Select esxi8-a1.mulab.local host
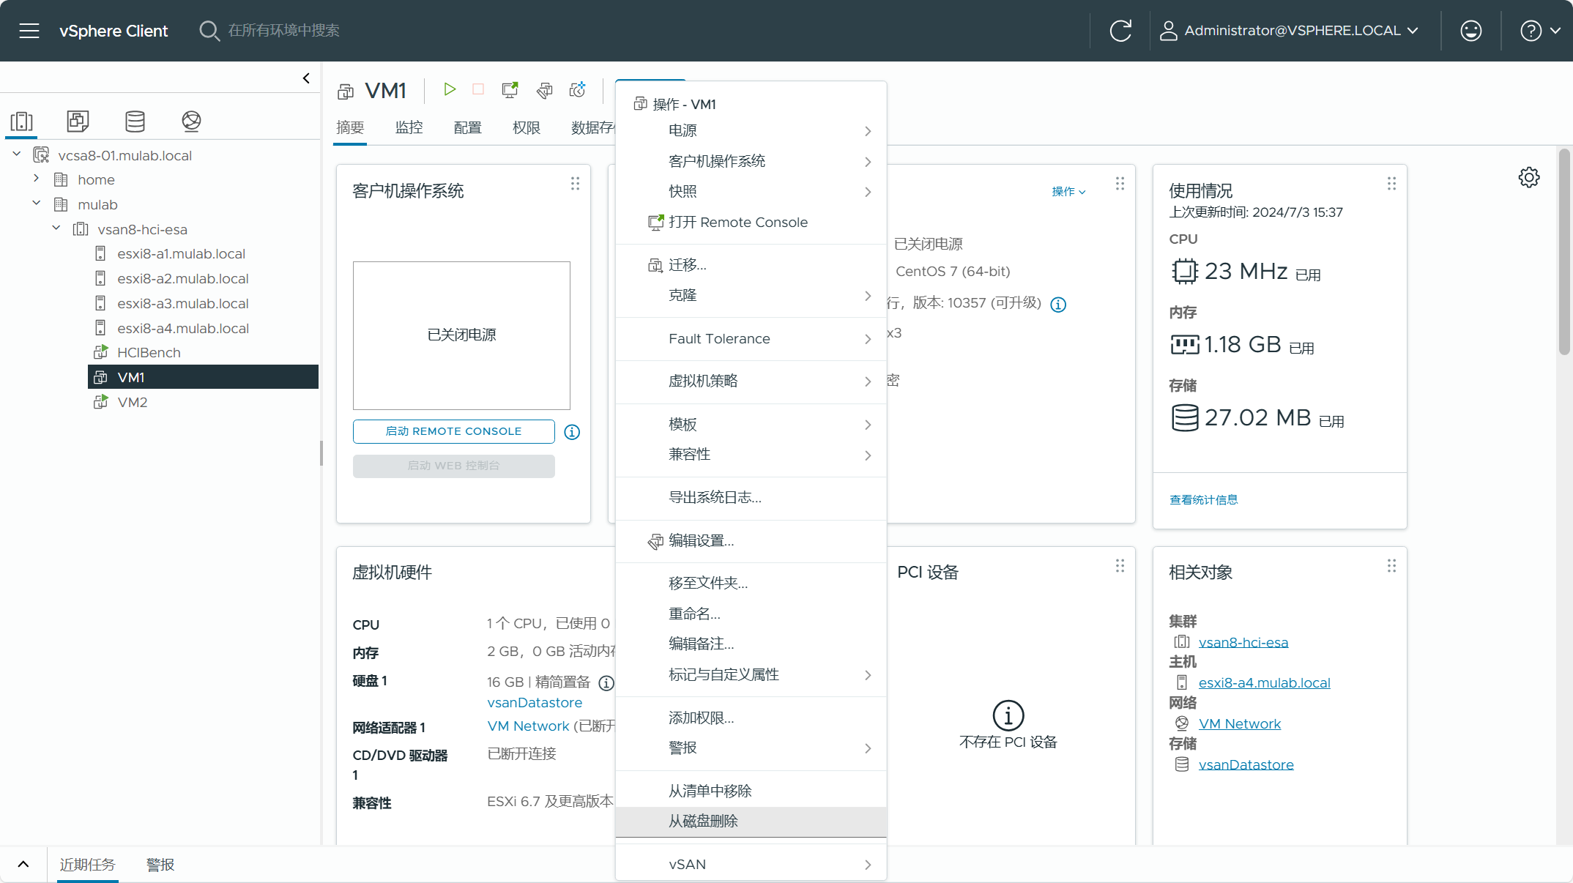Image resolution: width=1573 pixels, height=883 pixels. click(x=181, y=253)
